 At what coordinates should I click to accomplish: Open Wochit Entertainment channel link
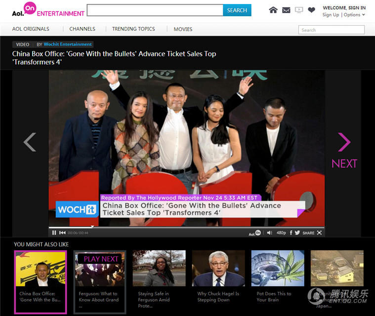pyautogui.click(x=68, y=44)
